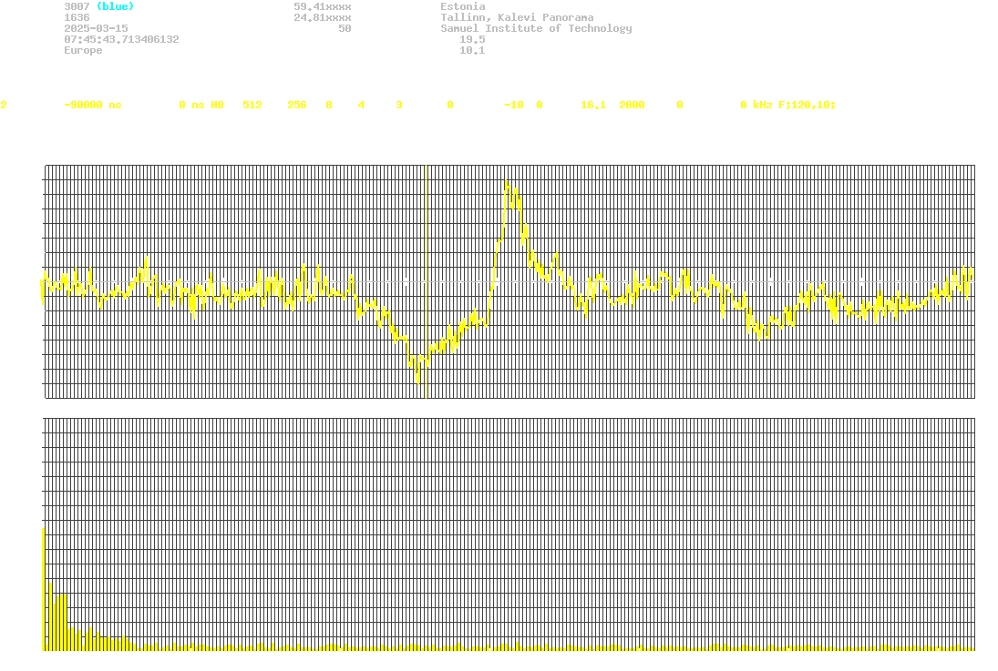Click the comment Samuel Institute of Technology

pyautogui.click(x=536, y=28)
